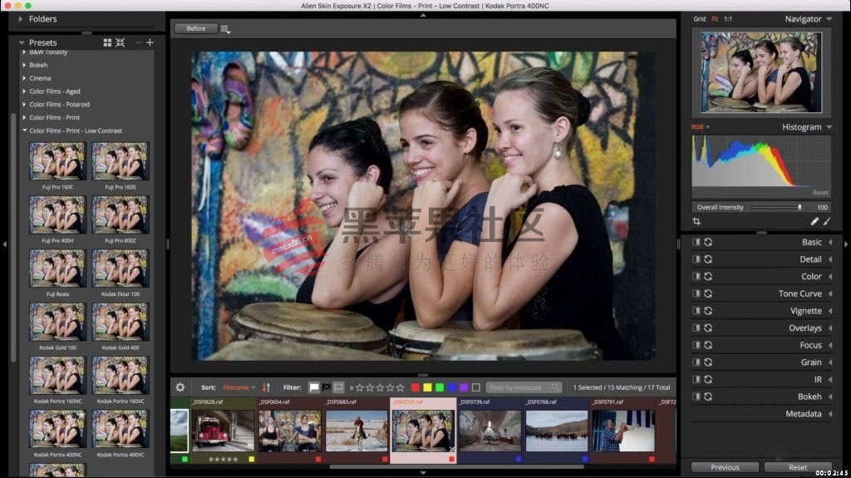Expand the Metadata panel
The image size is (851, 478).
click(830, 414)
